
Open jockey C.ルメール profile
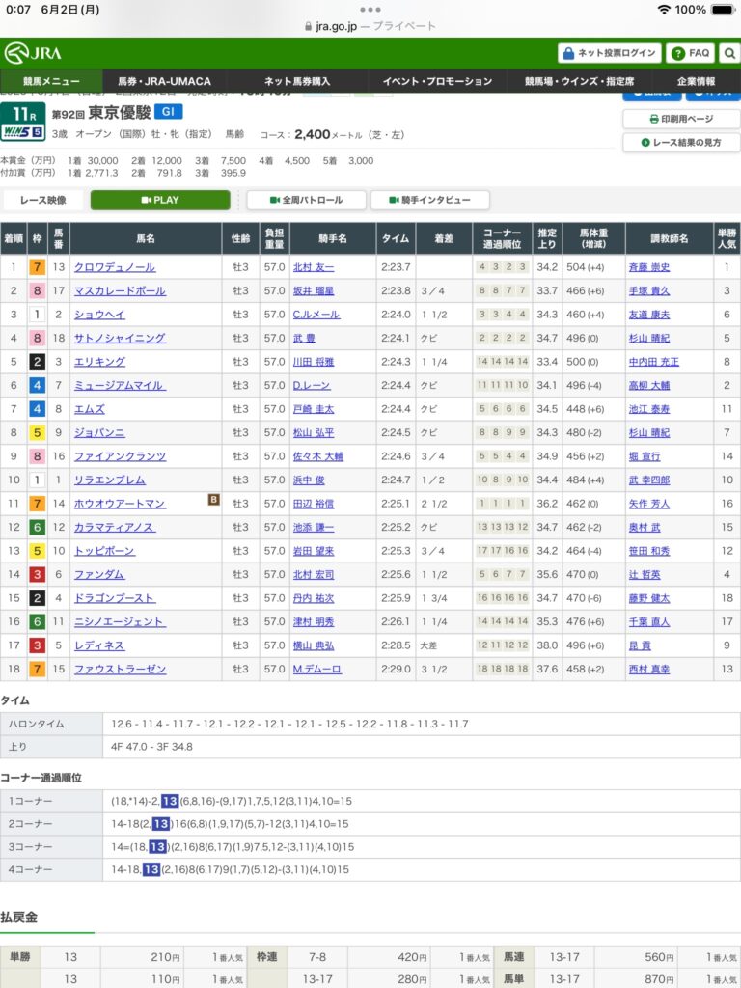pyautogui.click(x=315, y=315)
